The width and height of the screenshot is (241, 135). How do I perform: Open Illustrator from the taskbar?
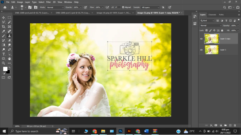click(x=129, y=131)
